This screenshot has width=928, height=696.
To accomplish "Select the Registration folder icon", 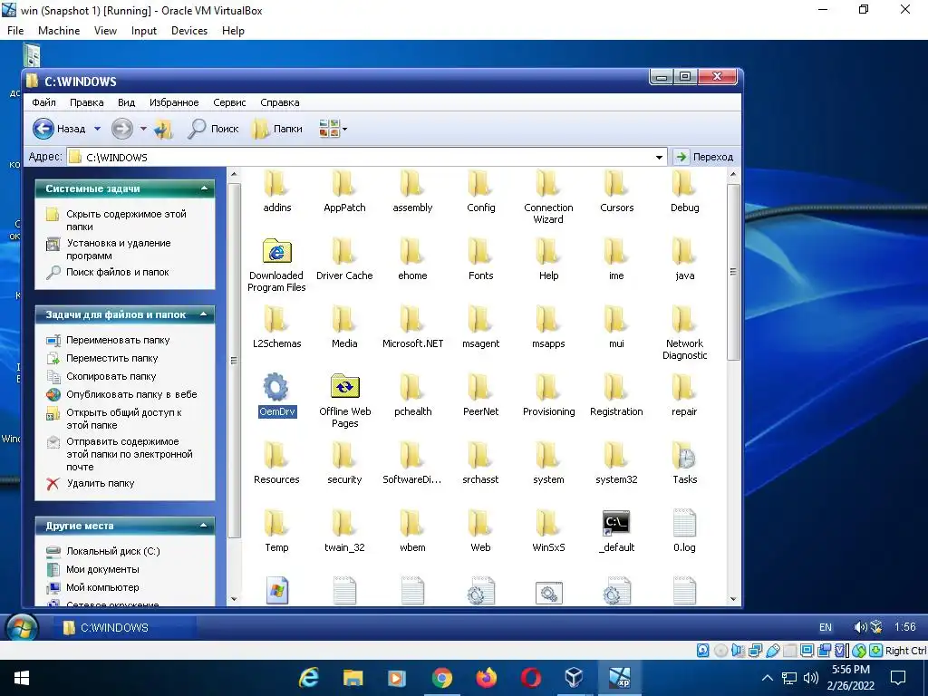I will click(616, 388).
